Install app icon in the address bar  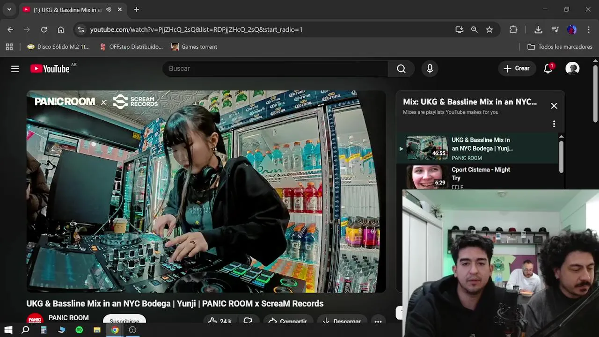pos(460,29)
